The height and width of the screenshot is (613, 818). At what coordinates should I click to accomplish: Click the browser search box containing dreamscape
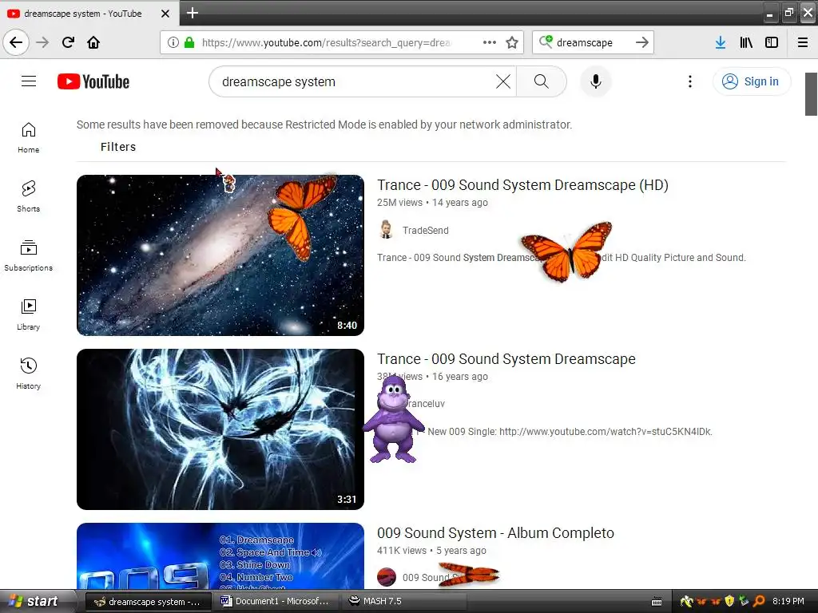click(592, 42)
